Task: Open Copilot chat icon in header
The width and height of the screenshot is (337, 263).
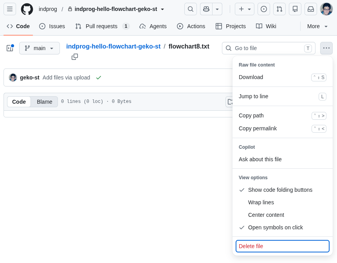Action: pyautogui.click(x=206, y=9)
